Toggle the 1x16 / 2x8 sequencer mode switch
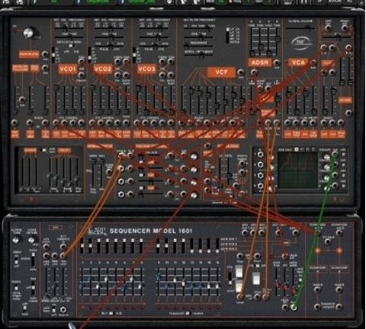The width and height of the screenshot is (366, 329). 111,314
